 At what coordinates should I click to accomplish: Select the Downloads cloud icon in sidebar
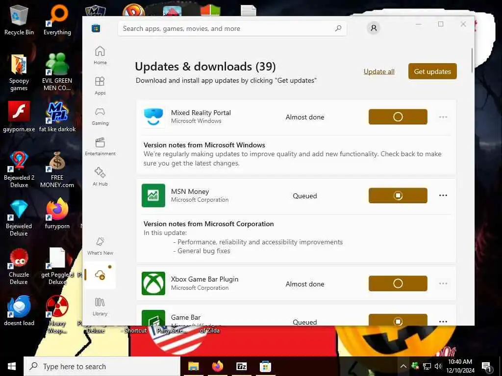(100, 275)
